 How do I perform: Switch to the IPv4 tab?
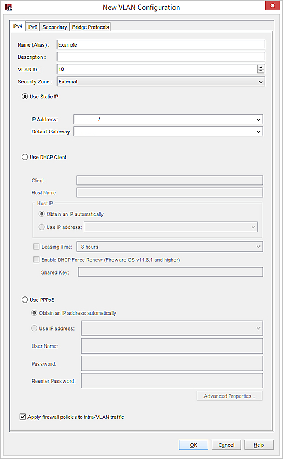[18, 26]
